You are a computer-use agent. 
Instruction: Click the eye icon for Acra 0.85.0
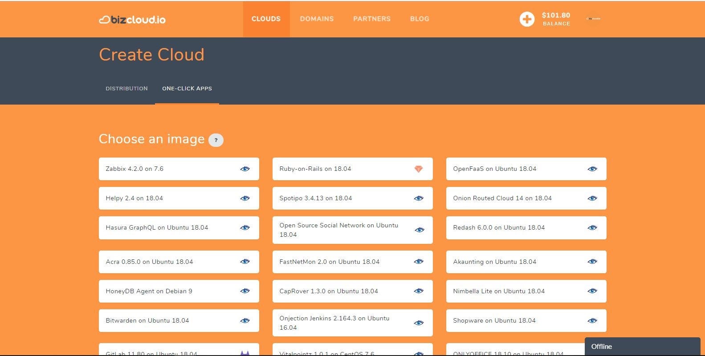click(x=245, y=262)
